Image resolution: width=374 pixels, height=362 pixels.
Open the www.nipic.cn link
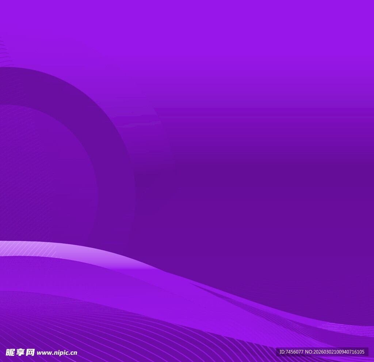[x=57, y=353]
